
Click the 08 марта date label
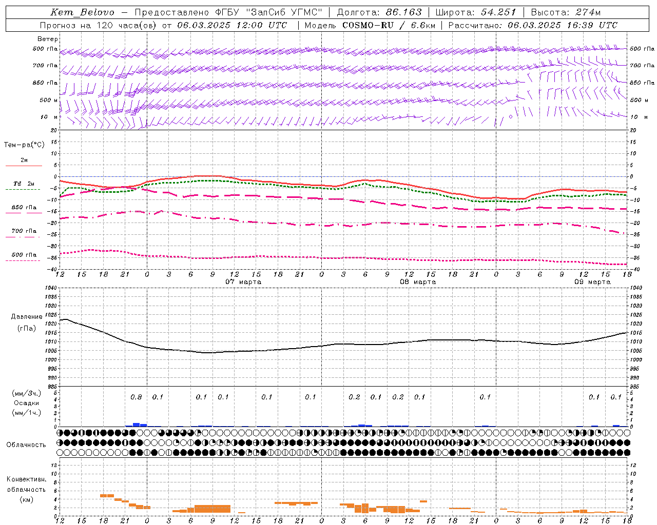point(418,282)
